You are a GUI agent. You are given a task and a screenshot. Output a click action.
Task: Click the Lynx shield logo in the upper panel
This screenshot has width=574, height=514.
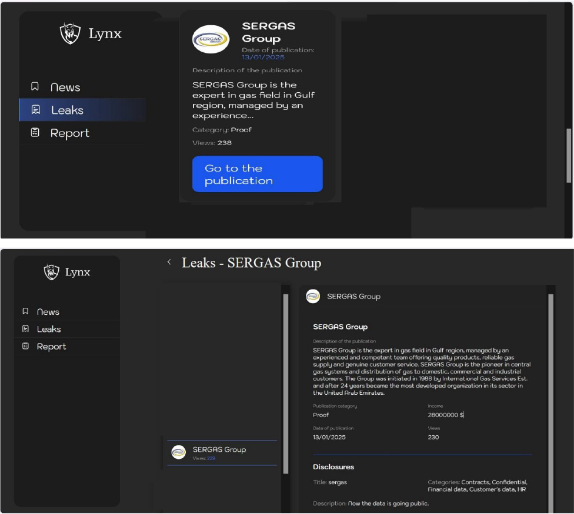pyautogui.click(x=70, y=33)
